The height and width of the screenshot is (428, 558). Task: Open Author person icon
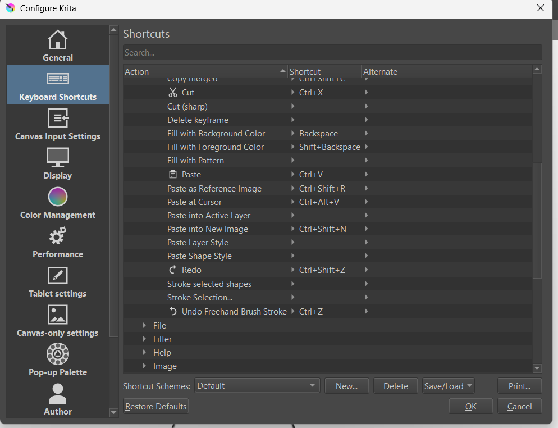[58, 394]
